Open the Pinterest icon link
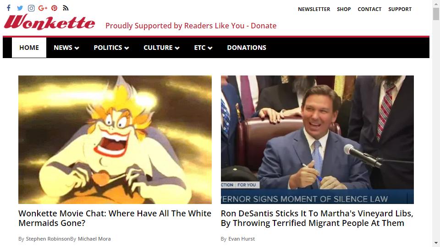 [54, 8]
